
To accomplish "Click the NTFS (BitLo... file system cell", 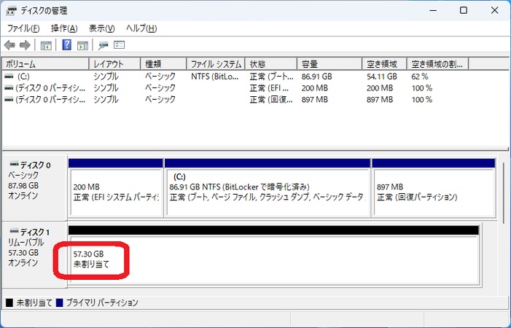I will tap(215, 77).
